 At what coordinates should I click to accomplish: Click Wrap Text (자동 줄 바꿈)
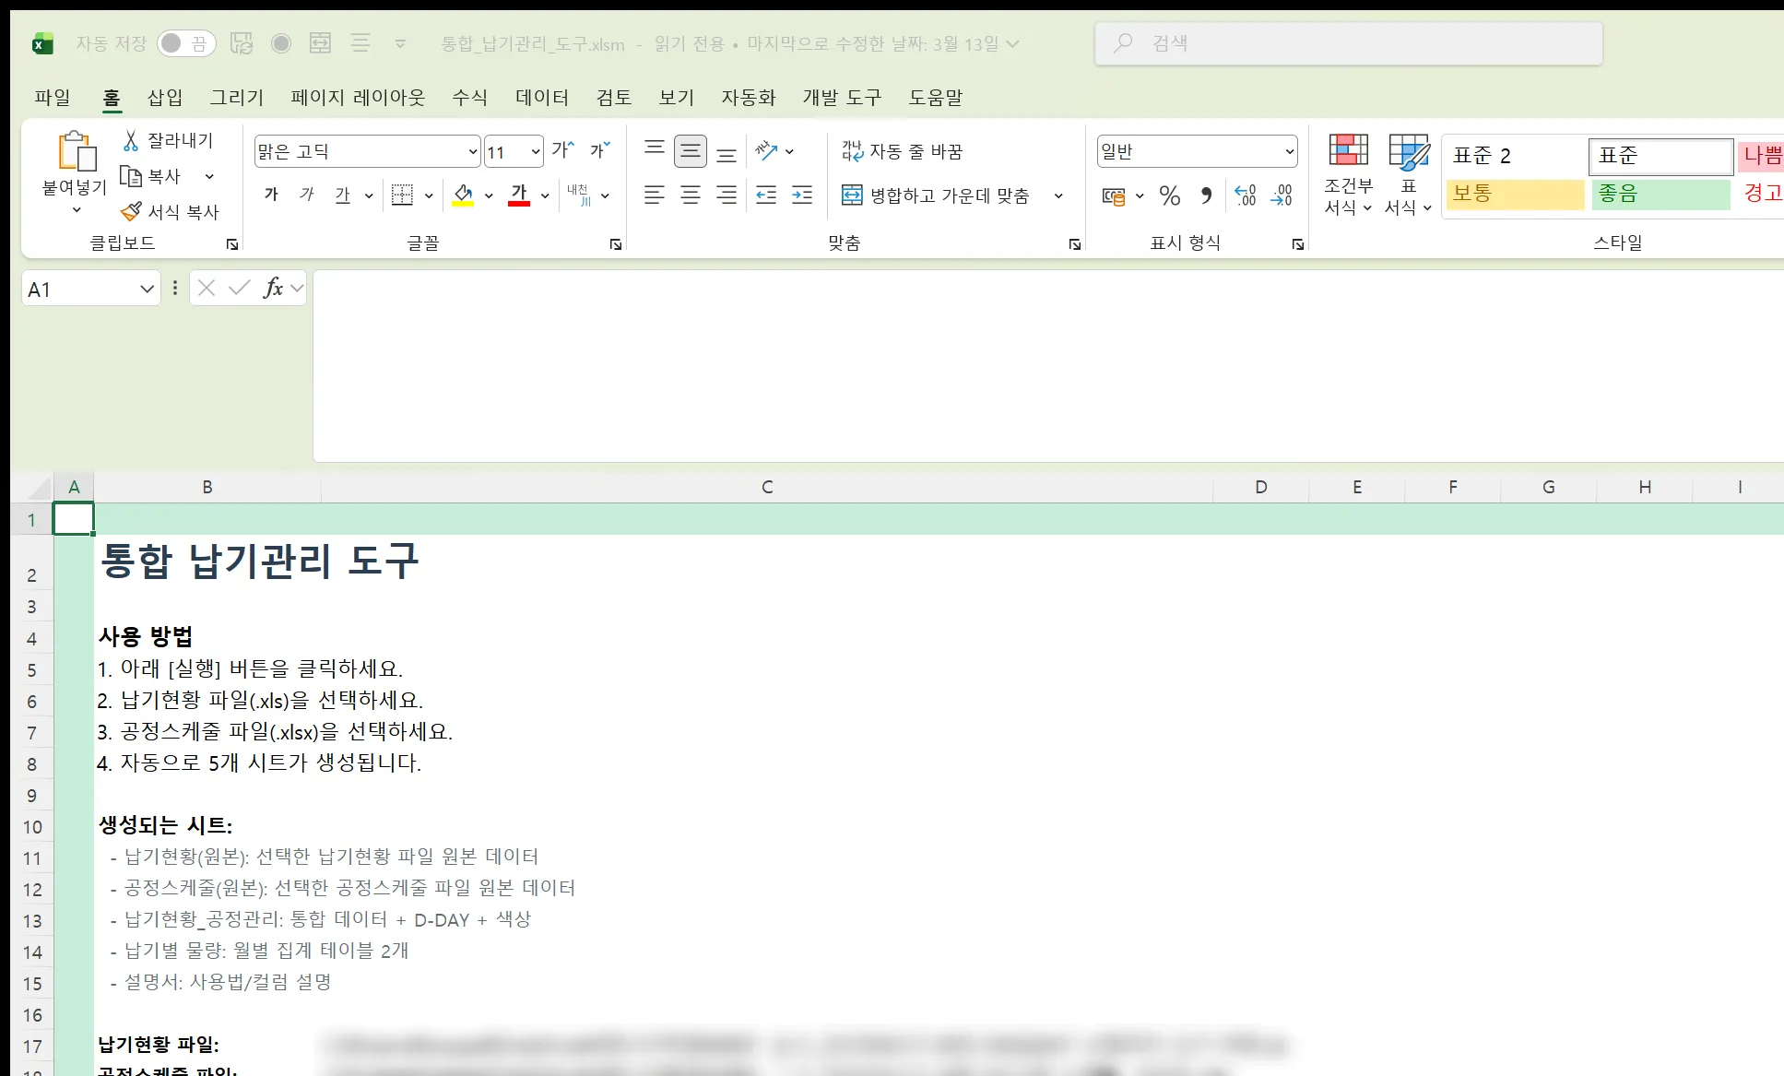pos(902,151)
